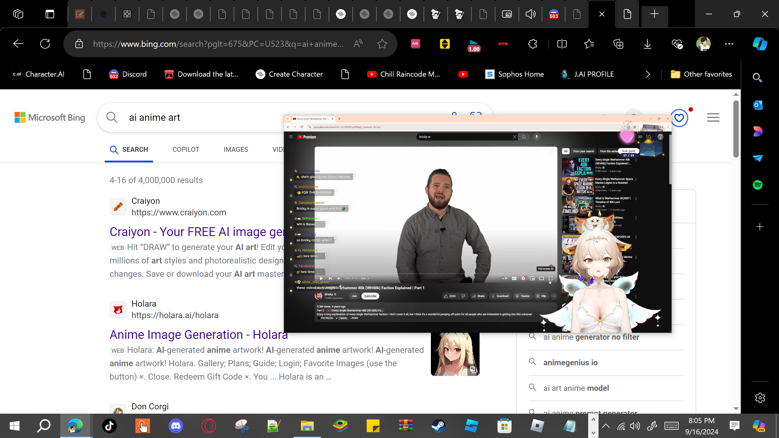
Task: Switch to the browser tab with speaker icon
Action: pos(530,14)
